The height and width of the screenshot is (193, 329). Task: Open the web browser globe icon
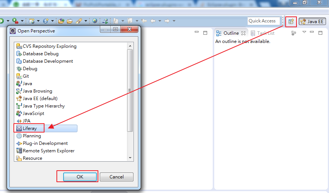click(95, 21)
